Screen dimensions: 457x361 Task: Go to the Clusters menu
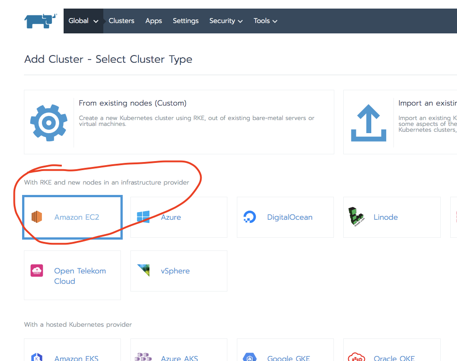click(x=121, y=21)
